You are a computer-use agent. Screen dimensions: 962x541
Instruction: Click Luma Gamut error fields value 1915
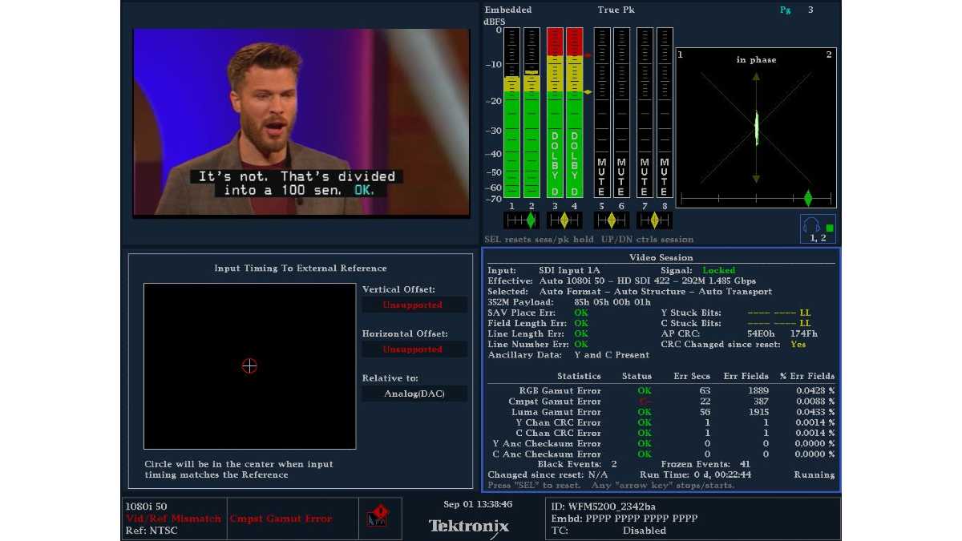point(758,412)
